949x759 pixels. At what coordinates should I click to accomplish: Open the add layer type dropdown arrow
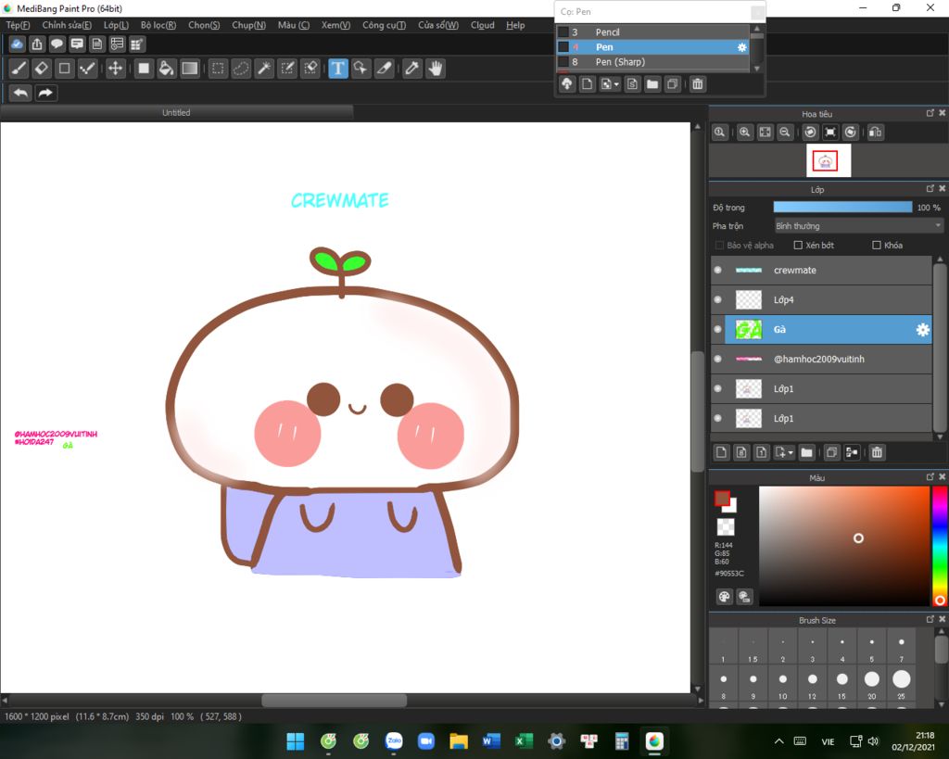[x=790, y=452]
